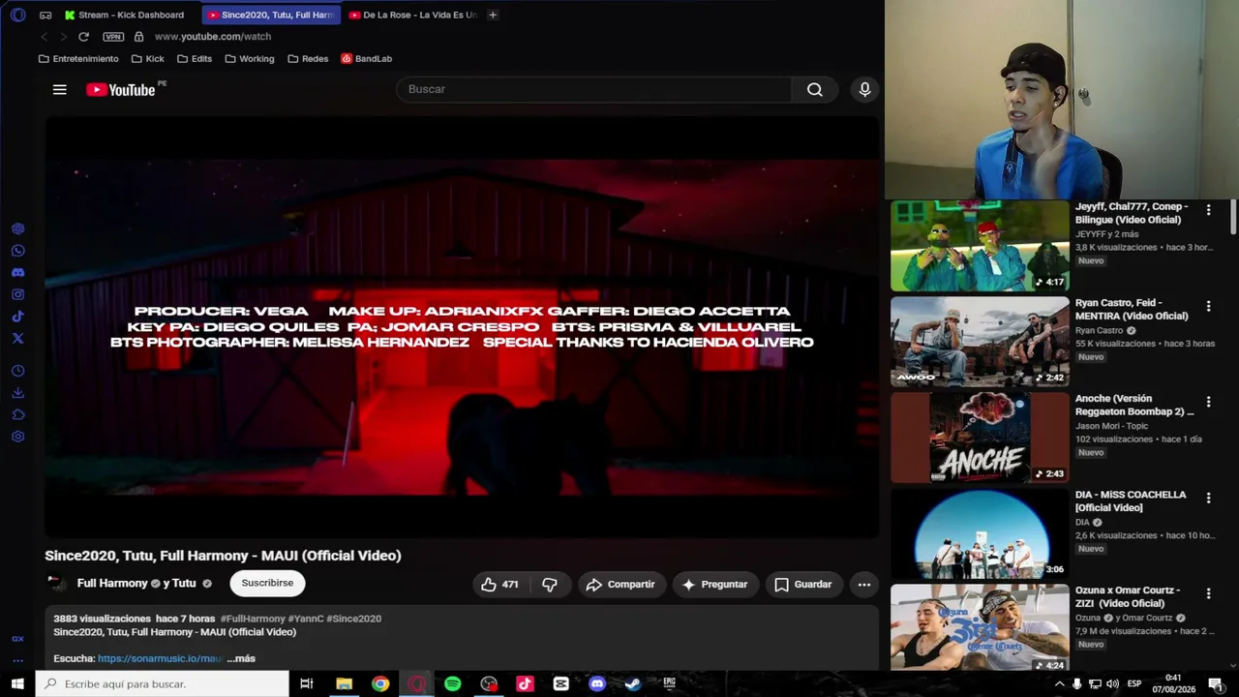This screenshot has width=1239, height=697.
Task: Click the Buscar search field
Action: [593, 89]
